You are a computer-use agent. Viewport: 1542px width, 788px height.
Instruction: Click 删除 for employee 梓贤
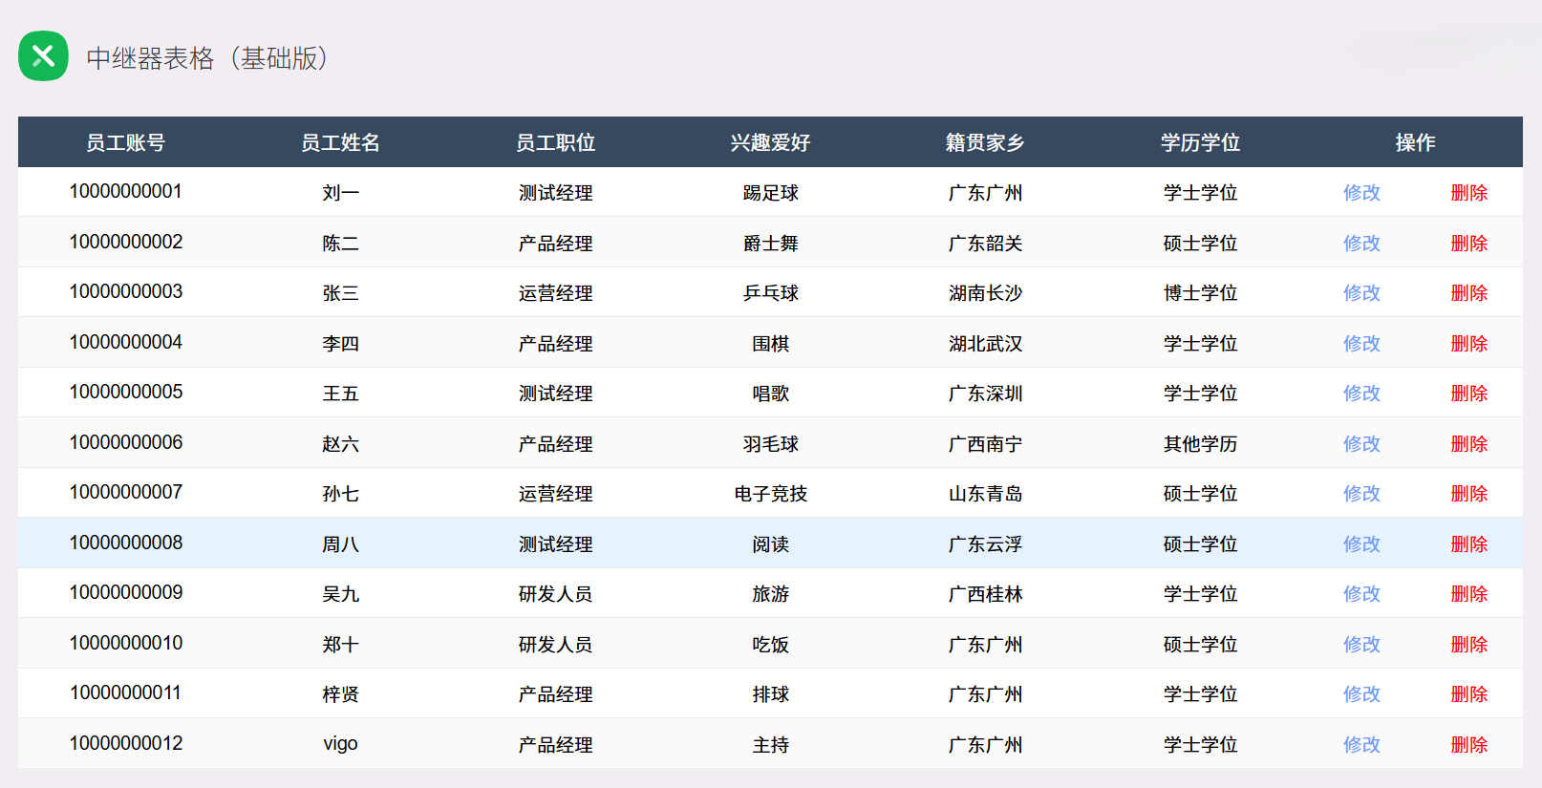[1468, 694]
